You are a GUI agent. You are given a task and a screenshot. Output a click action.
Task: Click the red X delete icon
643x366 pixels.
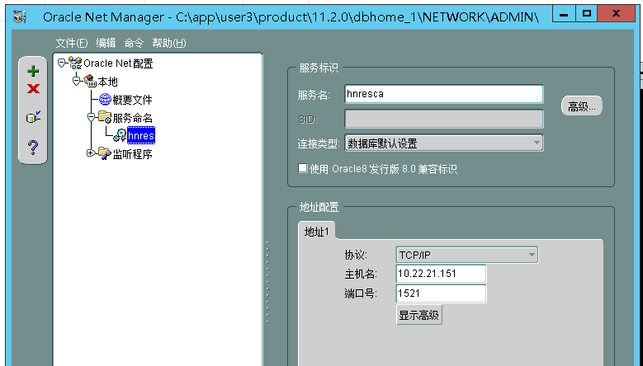33,88
